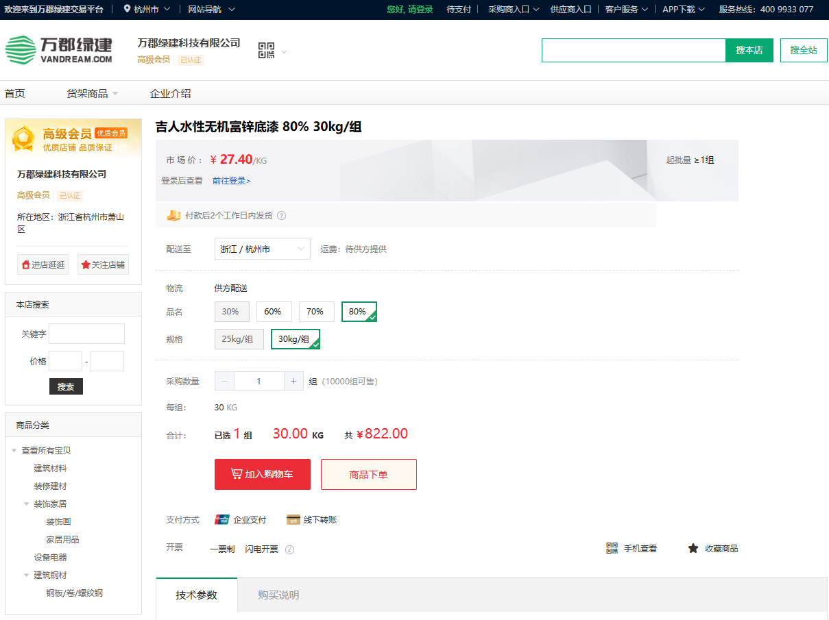Click the help icon next to shipping notice
Image resolution: width=829 pixels, height=620 pixels.
point(281,216)
